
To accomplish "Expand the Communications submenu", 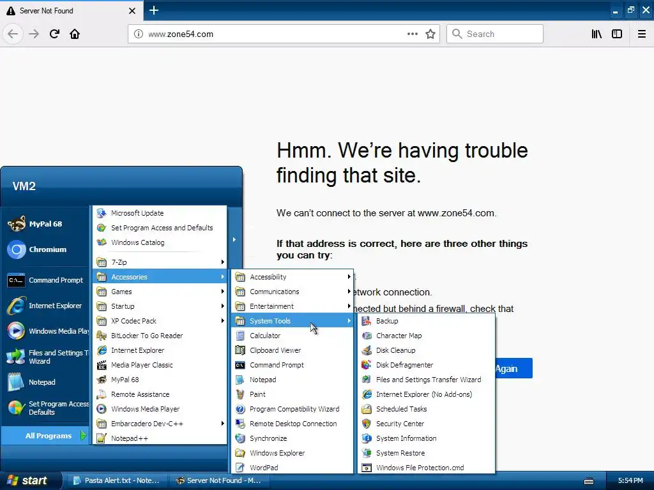I will point(293,292).
